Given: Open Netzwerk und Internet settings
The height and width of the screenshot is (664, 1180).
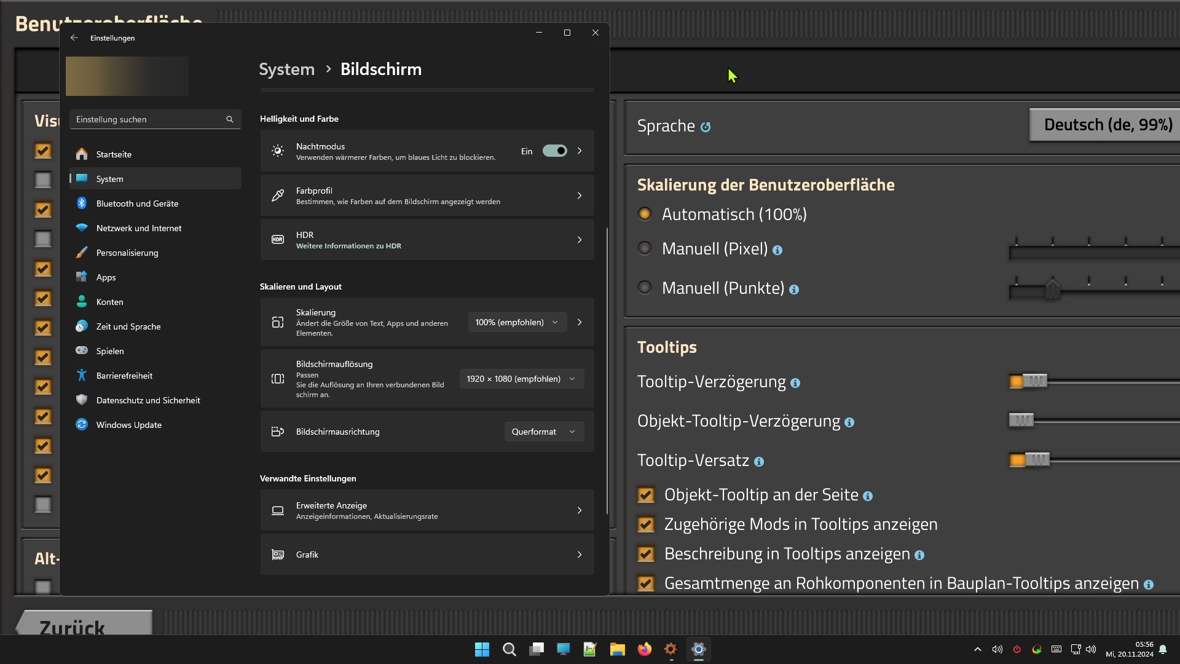Looking at the screenshot, I should click(155, 228).
